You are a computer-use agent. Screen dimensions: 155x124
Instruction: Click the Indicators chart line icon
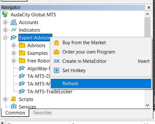[x=14, y=30]
